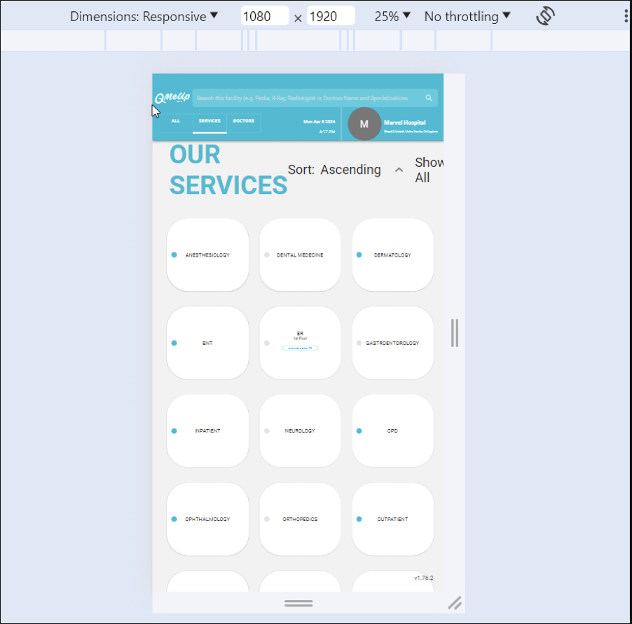
Task: Click the Marvel Hospital avatar
Action: click(x=364, y=124)
